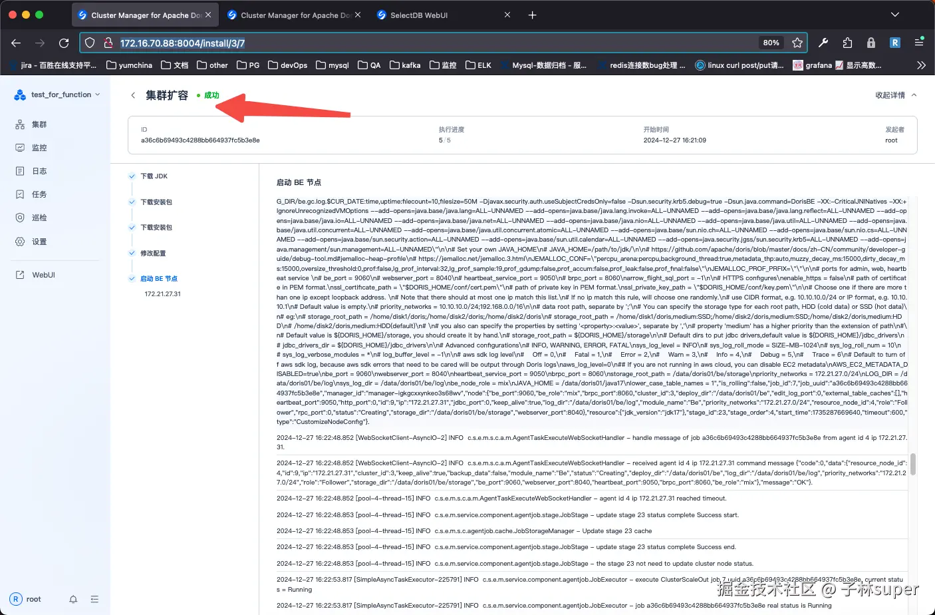
Task: Click the blue R extension icon
Action: (895, 43)
